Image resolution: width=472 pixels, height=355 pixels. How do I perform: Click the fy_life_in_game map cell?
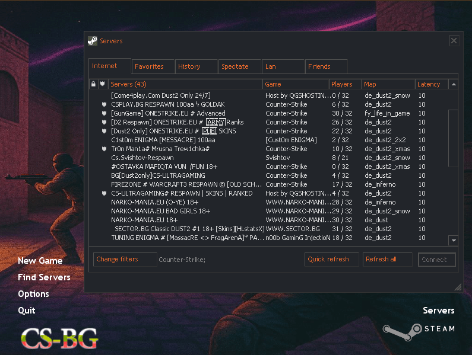click(x=387, y=113)
